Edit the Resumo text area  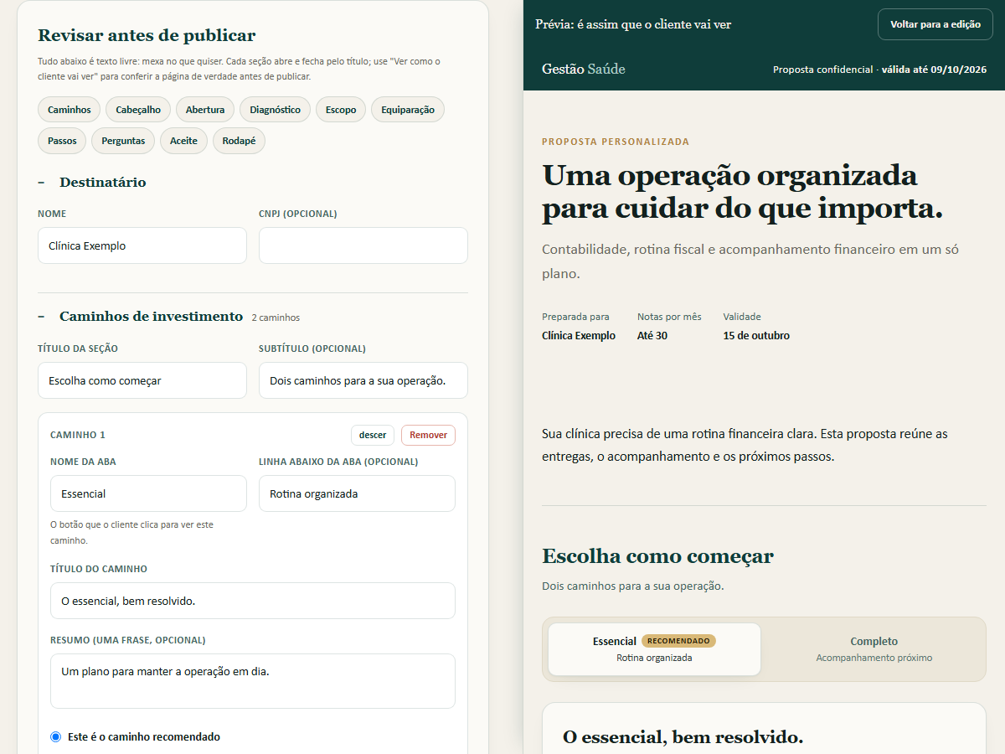coord(253,681)
